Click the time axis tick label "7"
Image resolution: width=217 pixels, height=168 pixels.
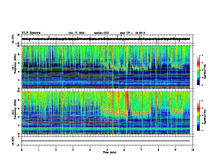tap(141, 150)
